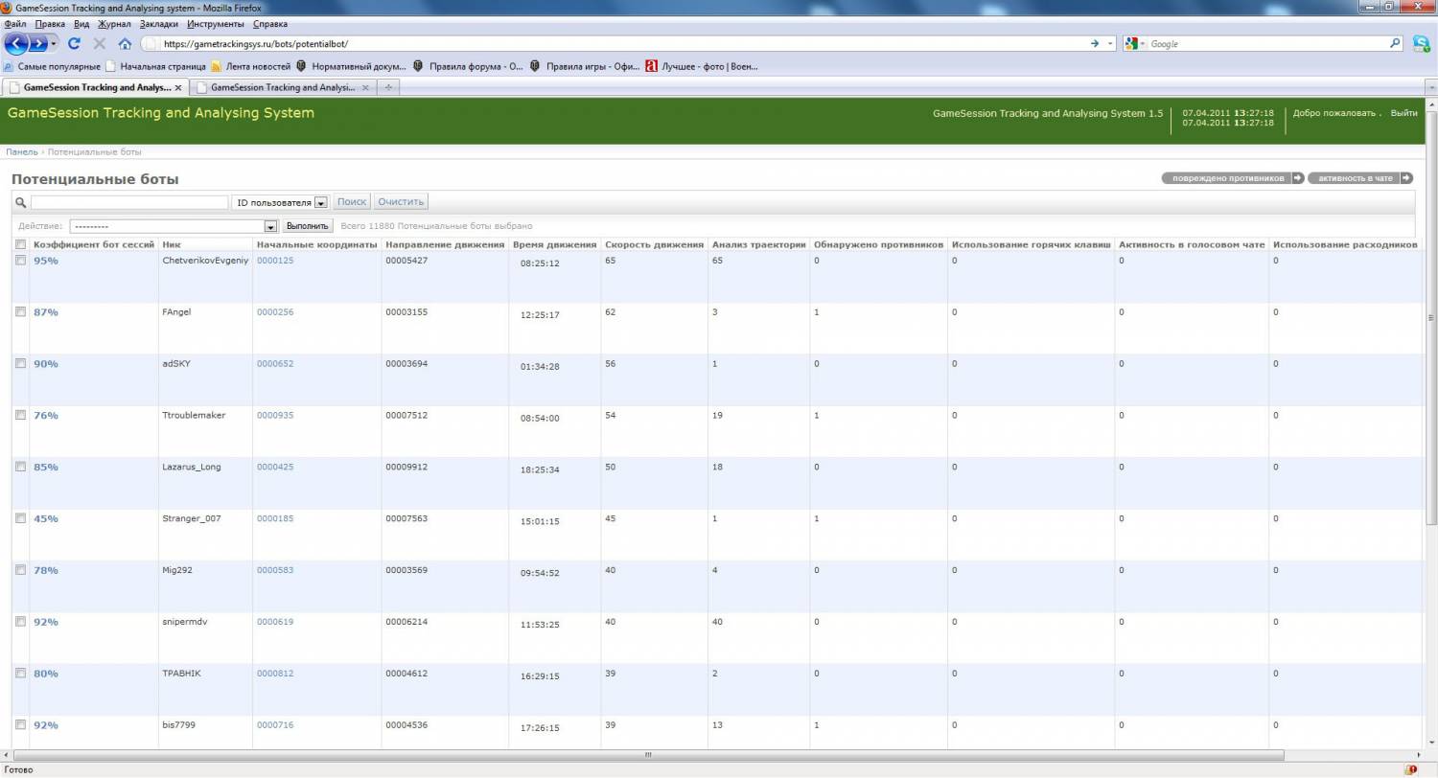
Task: Click the horizontal scrollbar thumb at the bottom
Action: tap(648, 755)
